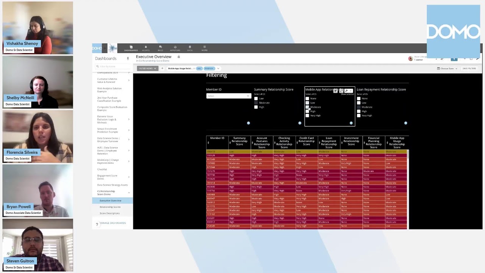
Task: Click Select all under Loan Repayment Relationship Score
Action: [x=362, y=94]
